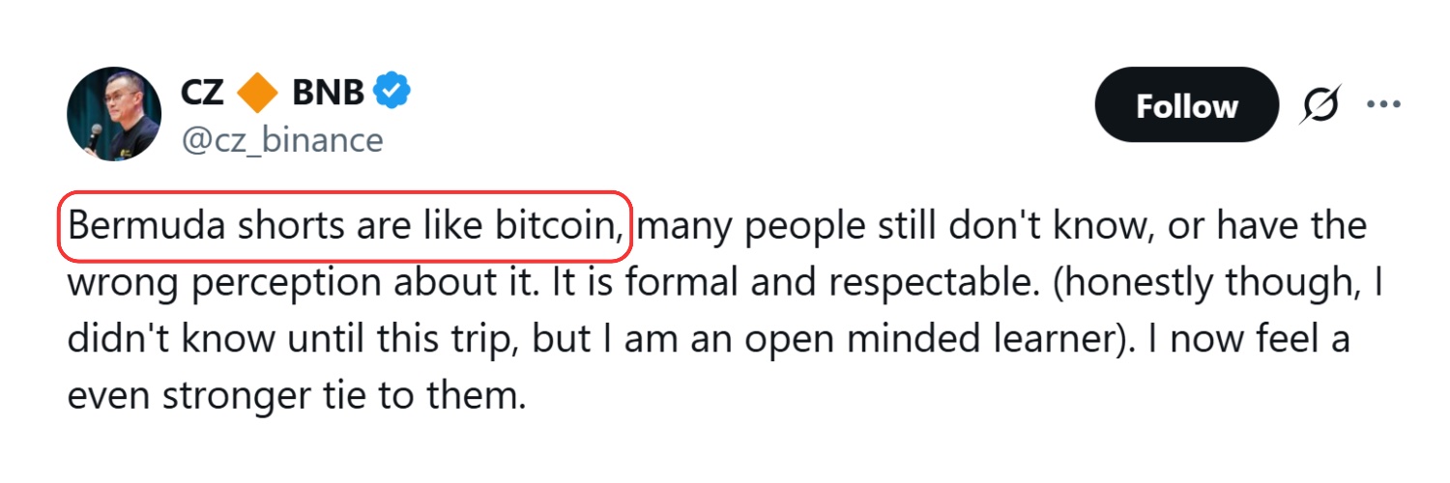Screen dimensions: 1450x483
Task: Open the @cz_binance handle link
Action: (x=281, y=140)
